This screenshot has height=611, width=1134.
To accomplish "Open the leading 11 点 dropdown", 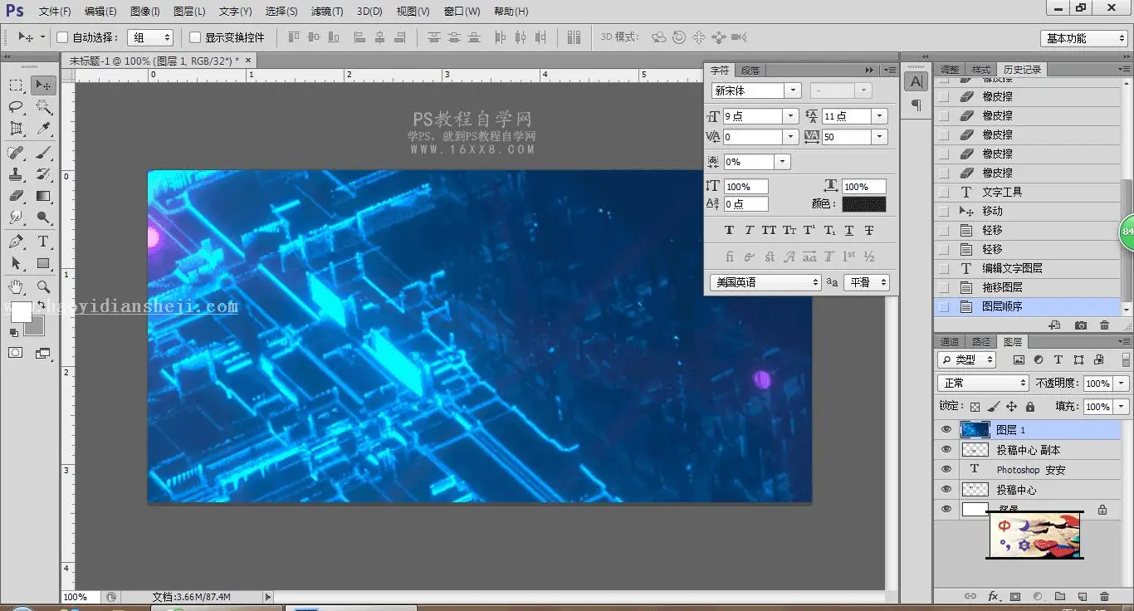I will pos(879,116).
